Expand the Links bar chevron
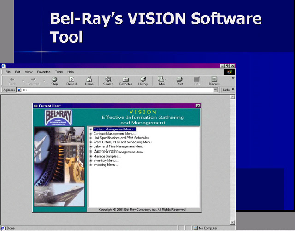The image size is (295, 231). pos(233,89)
